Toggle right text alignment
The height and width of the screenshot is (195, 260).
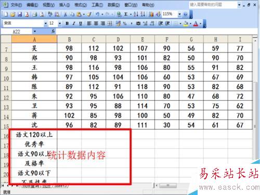point(103,23)
